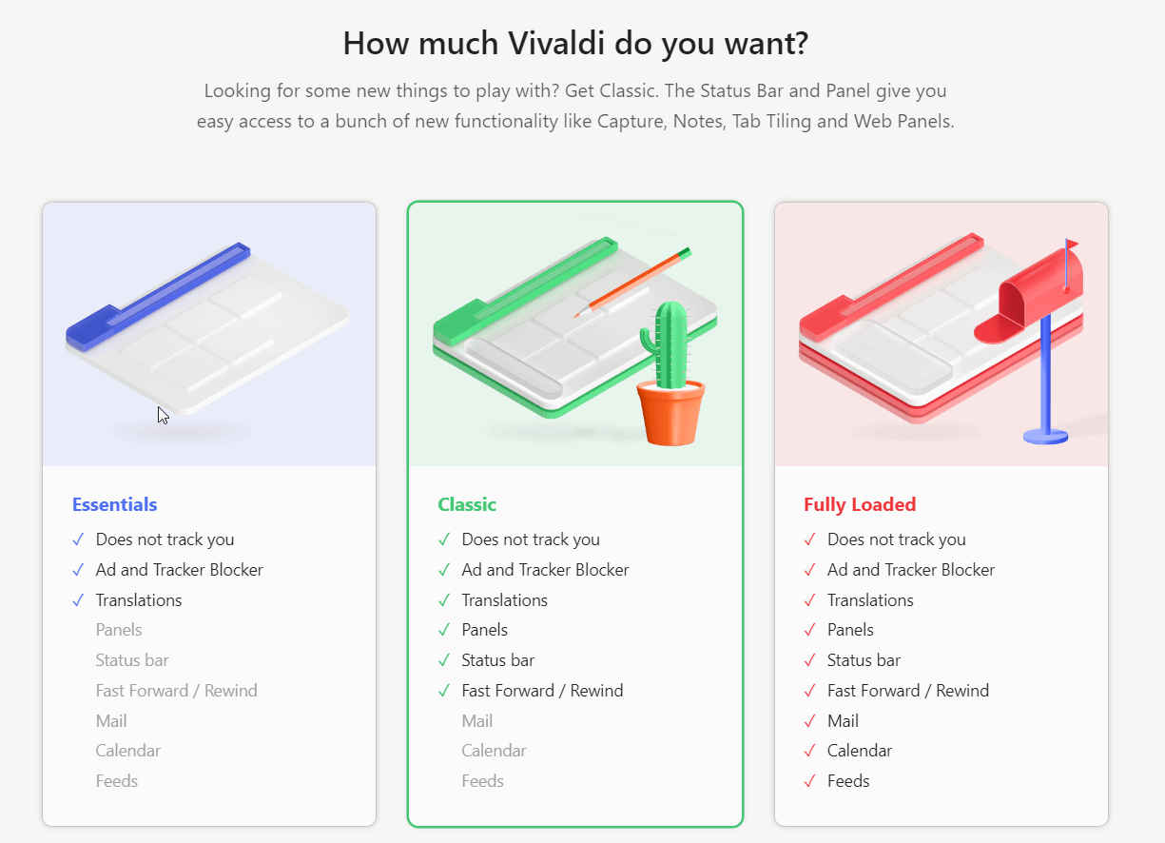Viewport: 1165px width, 843px height.
Task: Select the Essentials blue browser illustration
Action: (209, 334)
